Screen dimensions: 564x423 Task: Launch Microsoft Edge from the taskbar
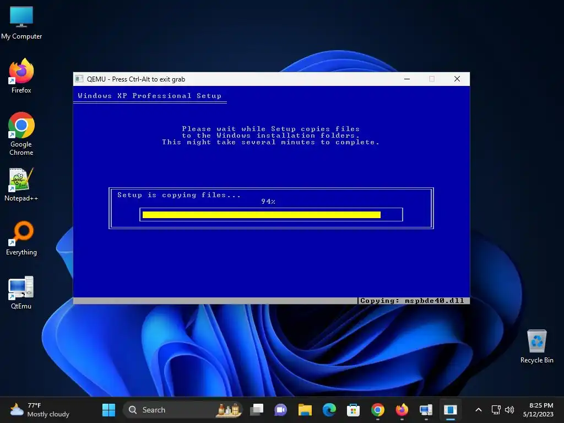point(329,410)
